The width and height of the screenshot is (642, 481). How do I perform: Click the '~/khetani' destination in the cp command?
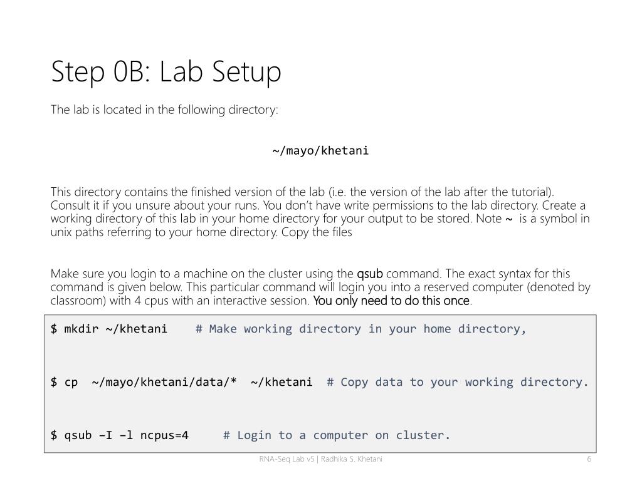pyautogui.click(x=282, y=382)
